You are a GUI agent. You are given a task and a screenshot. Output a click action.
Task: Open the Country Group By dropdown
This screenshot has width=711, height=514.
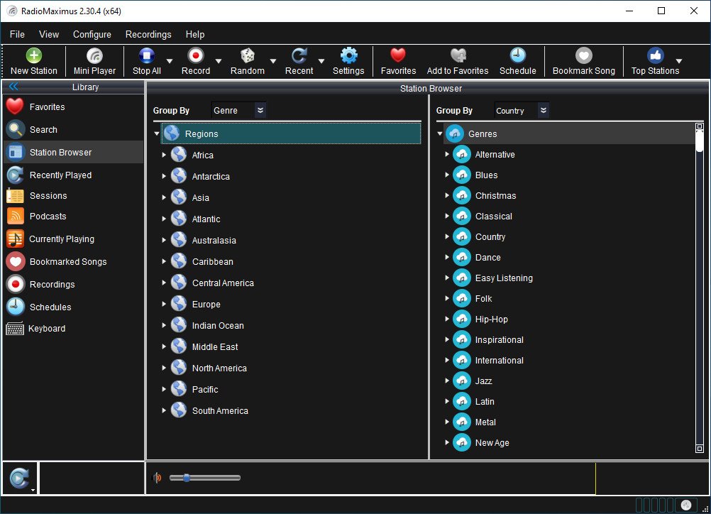[x=543, y=110]
